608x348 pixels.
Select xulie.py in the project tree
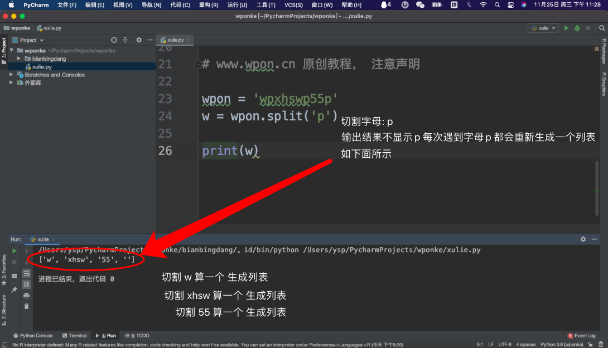click(42, 66)
